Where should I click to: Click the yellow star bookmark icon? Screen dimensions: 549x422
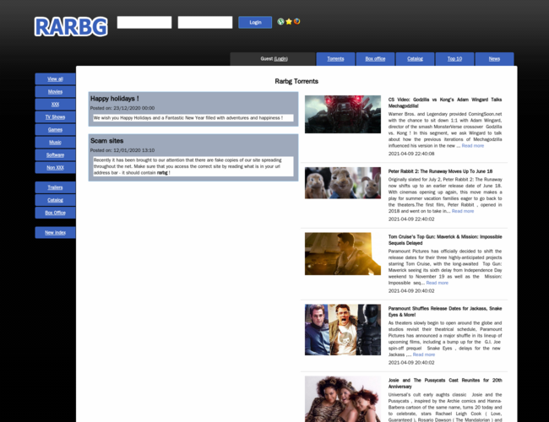(x=289, y=22)
